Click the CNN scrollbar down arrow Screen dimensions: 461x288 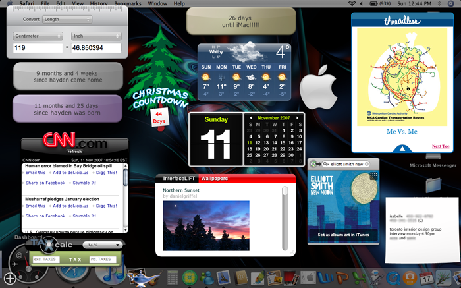tap(126, 230)
